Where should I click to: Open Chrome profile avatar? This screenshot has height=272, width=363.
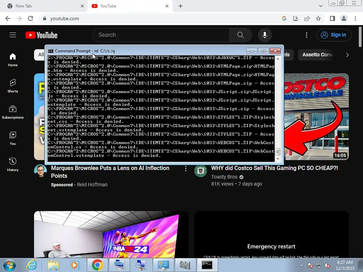(344, 18)
